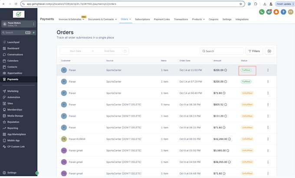This screenshot has width=295, height=178.
Task: Click the Fulfilled badge on Oct 14 11:03 PM order
Action: 246,70
